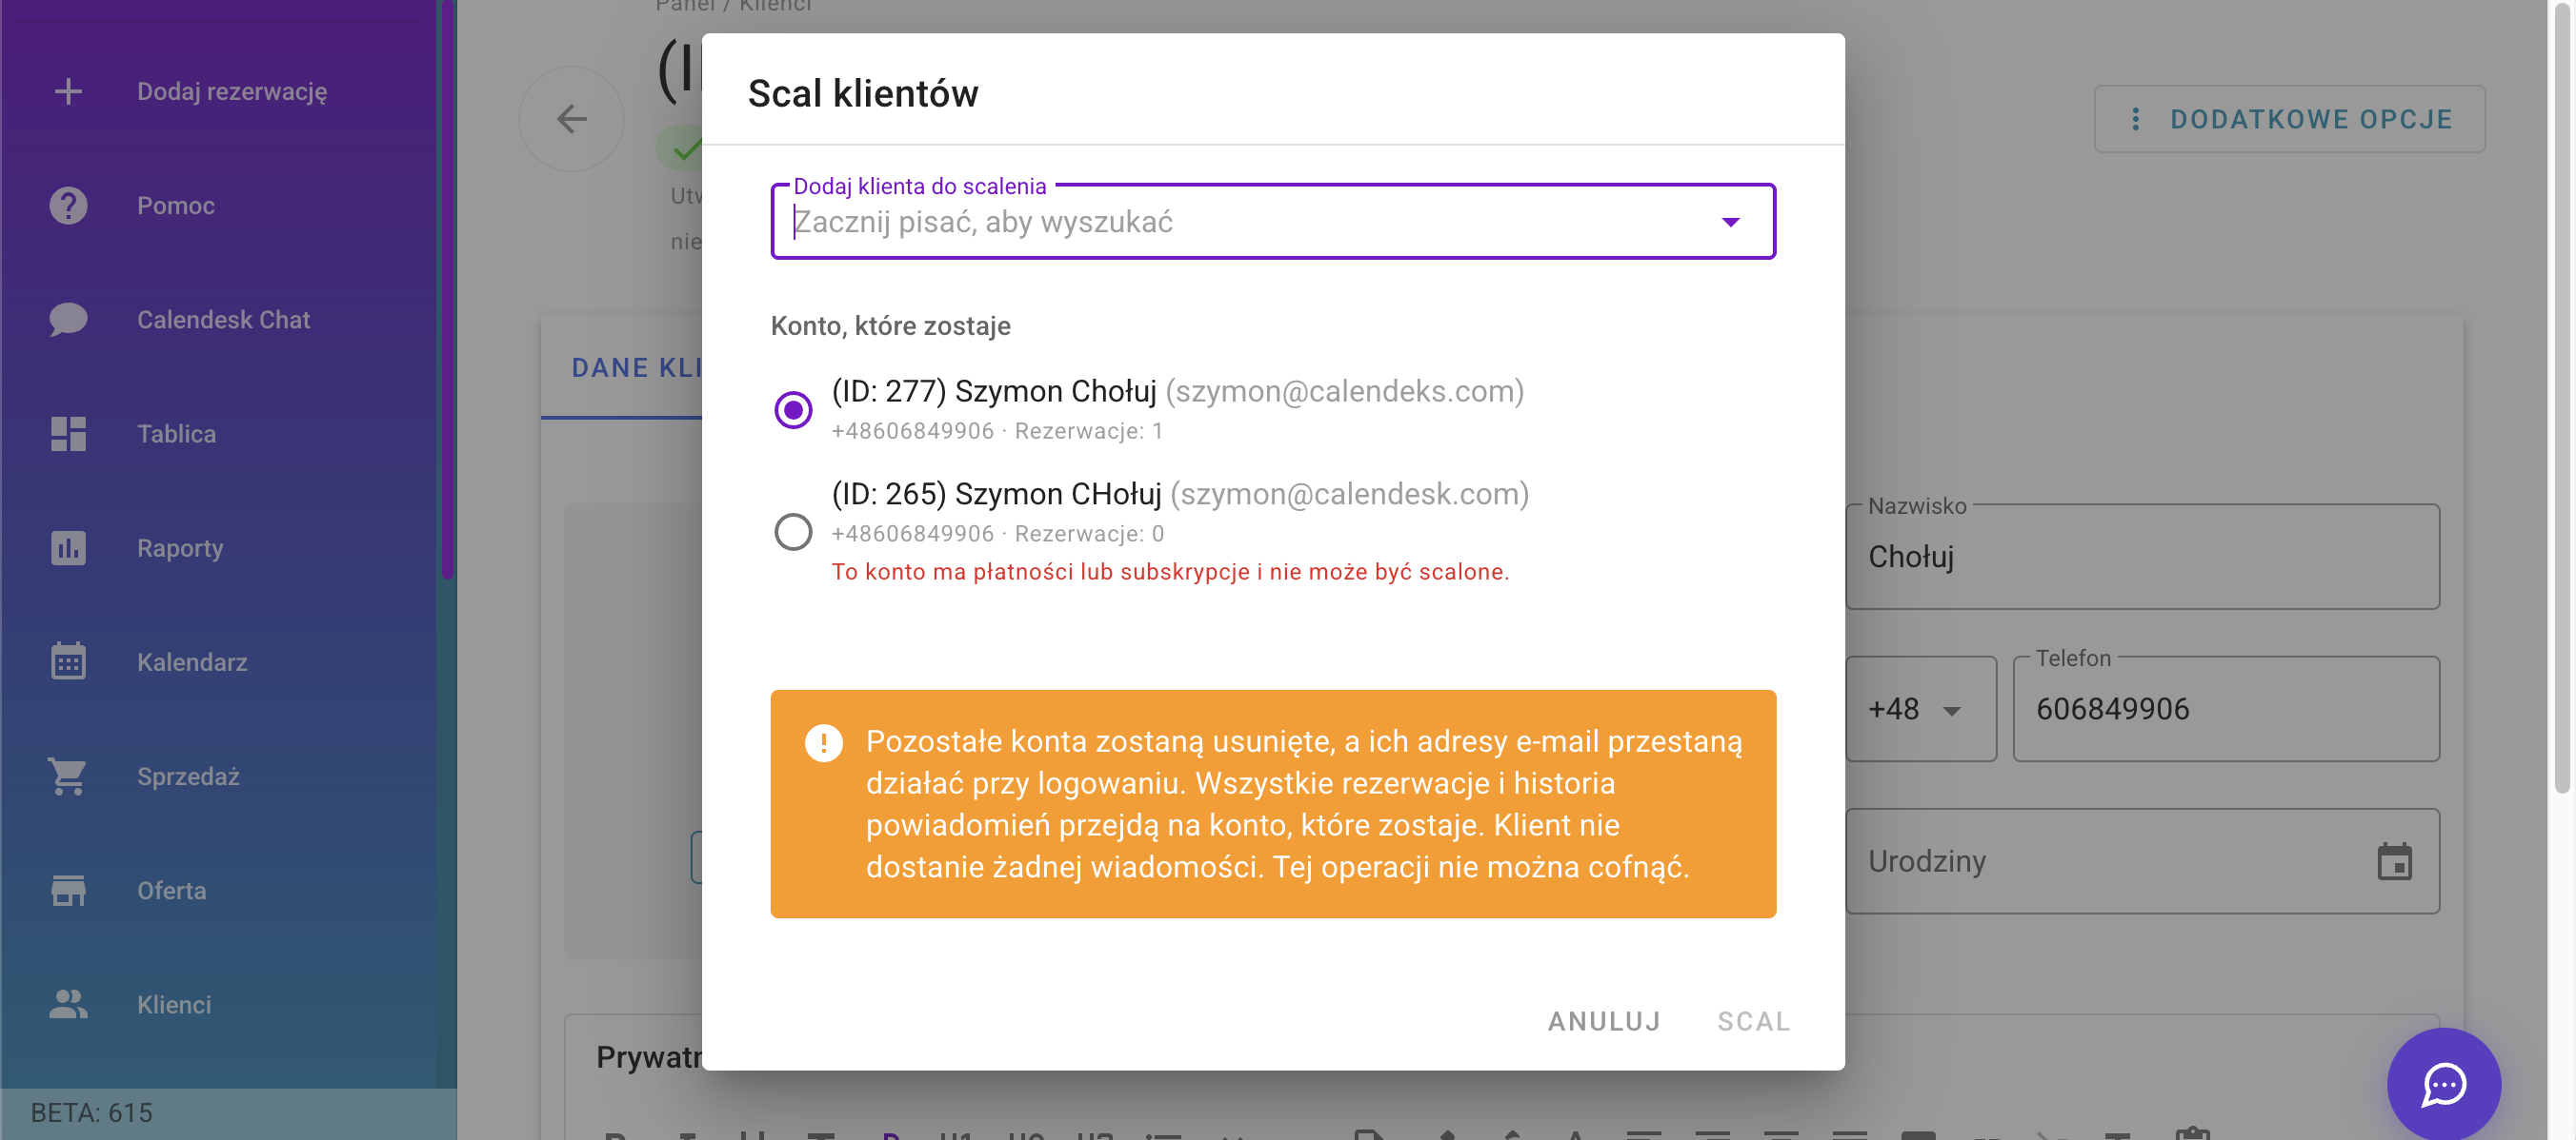The image size is (2576, 1140).
Task: Open the Calendesk Chat bubble icon
Action: coord(68,320)
